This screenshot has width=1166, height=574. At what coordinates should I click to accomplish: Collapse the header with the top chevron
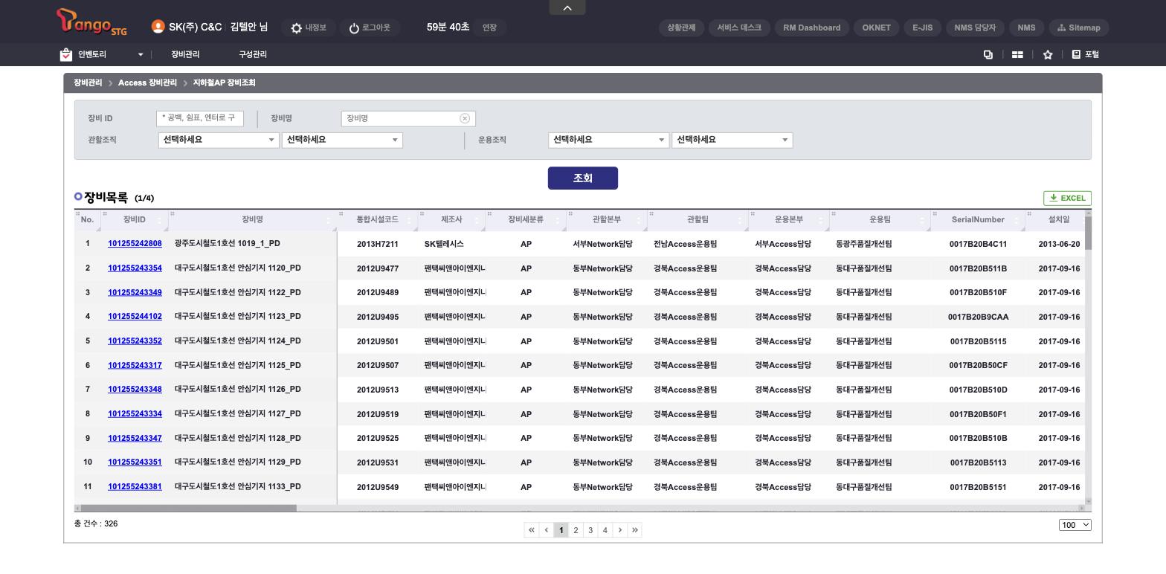(567, 7)
